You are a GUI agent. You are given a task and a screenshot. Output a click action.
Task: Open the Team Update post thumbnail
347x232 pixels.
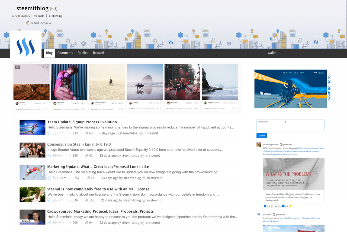click(x=33, y=128)
